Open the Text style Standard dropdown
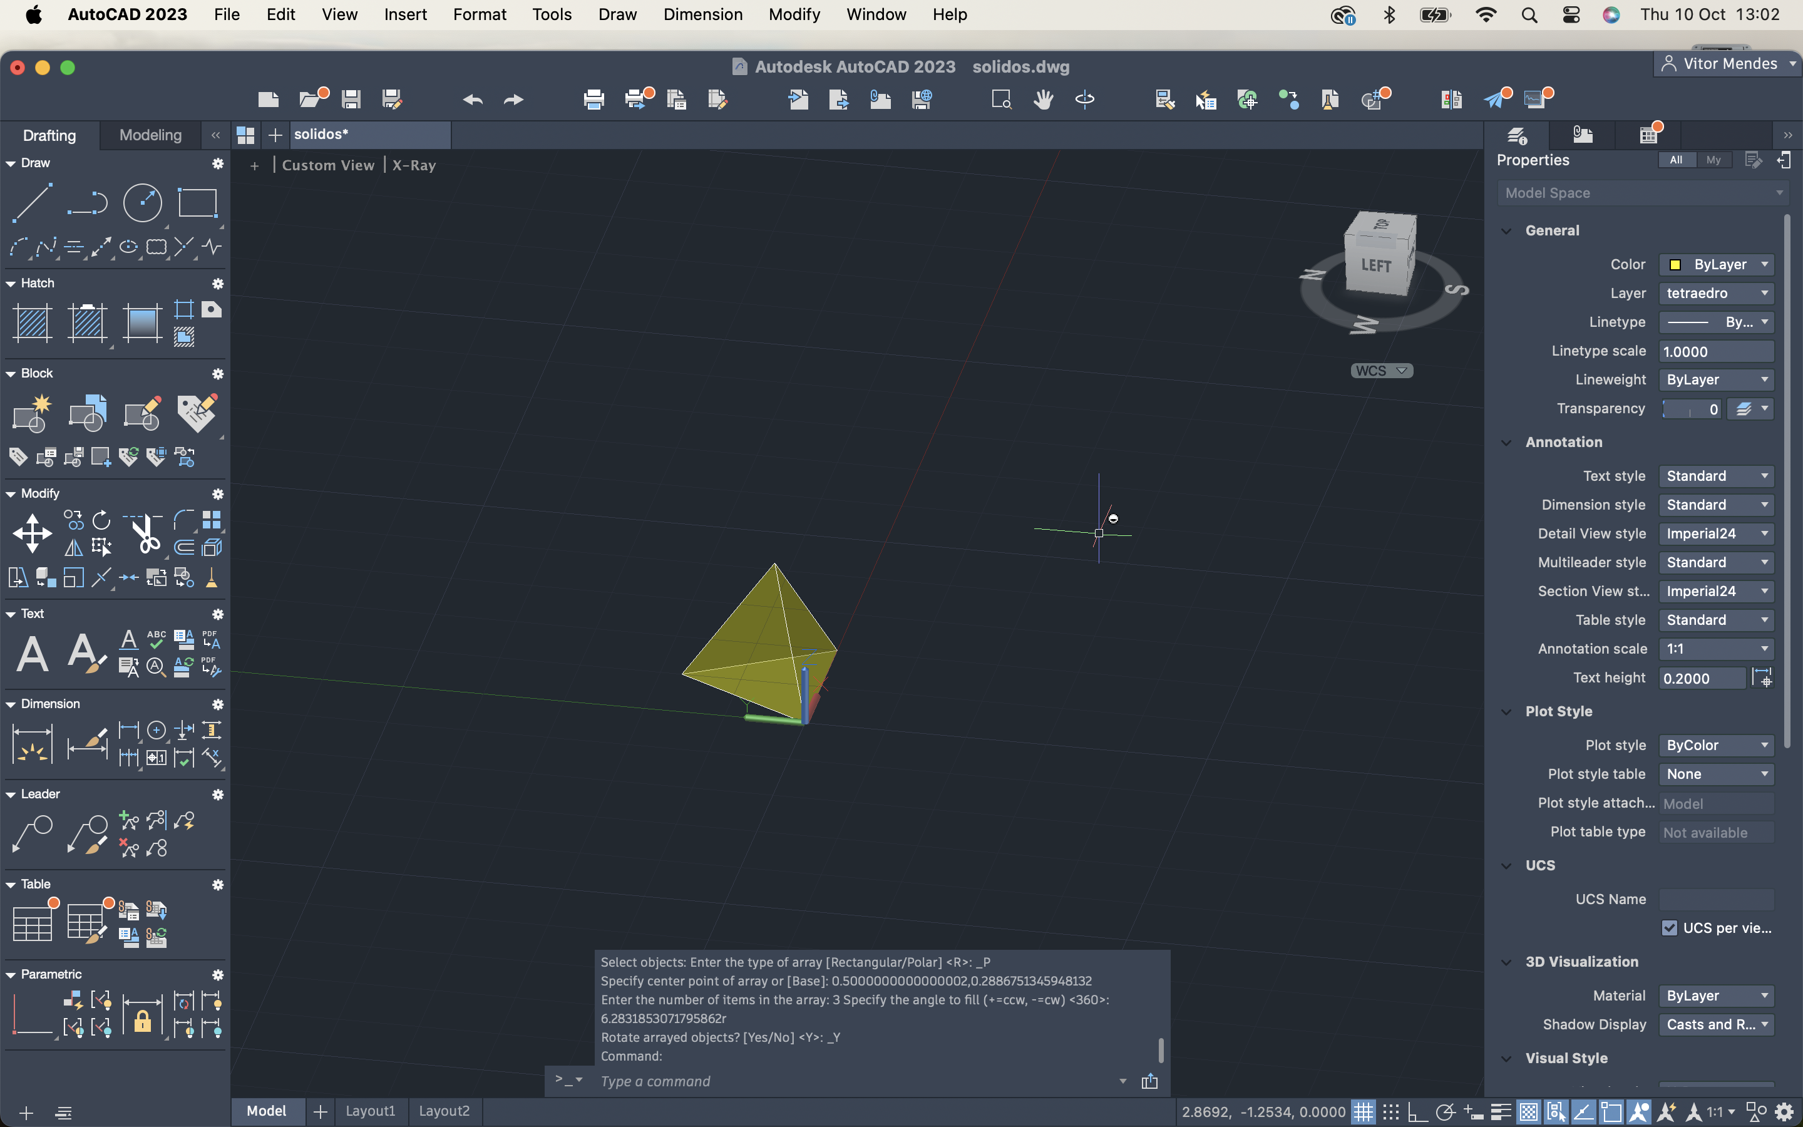The width and height of the screenshot is (1803, 1127). (x=1716, y=476)
